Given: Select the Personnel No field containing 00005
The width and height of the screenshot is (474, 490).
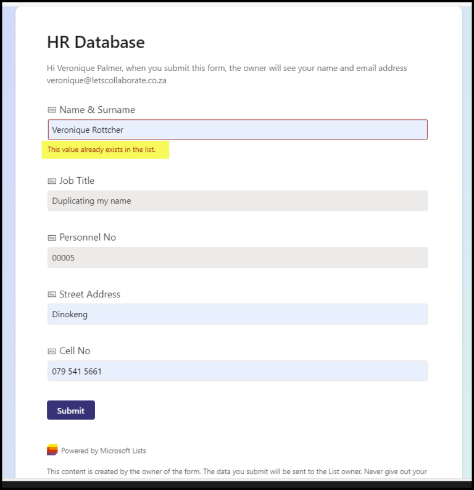Looking at the screenshot, I should click(x=238, y=257).
